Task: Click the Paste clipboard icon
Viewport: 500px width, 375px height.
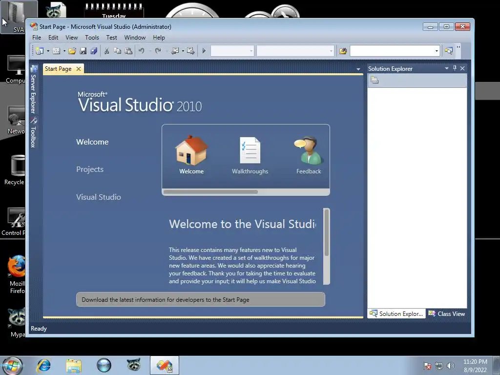Action: pos(128,51)
